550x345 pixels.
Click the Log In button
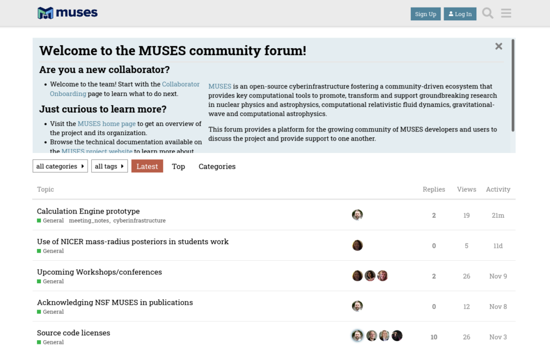point(460,14)
